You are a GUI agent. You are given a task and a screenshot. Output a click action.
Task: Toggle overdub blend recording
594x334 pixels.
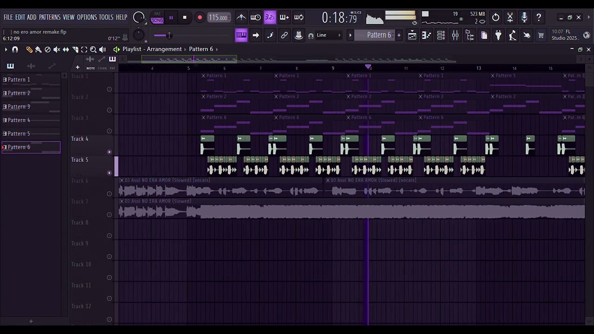coord(284,18)
